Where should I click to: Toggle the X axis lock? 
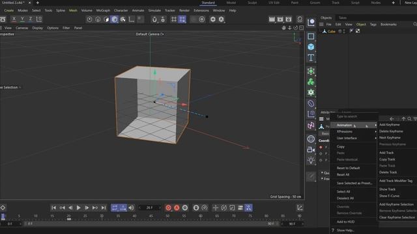(14, 19)
